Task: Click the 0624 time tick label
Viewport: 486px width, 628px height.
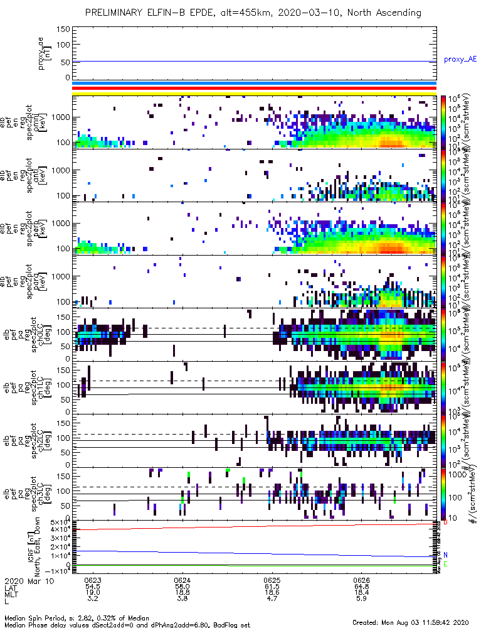Action: coord(182,580)
